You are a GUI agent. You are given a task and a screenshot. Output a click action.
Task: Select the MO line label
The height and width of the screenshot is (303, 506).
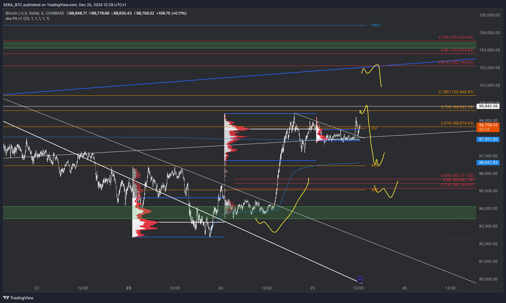pos(374,166)
